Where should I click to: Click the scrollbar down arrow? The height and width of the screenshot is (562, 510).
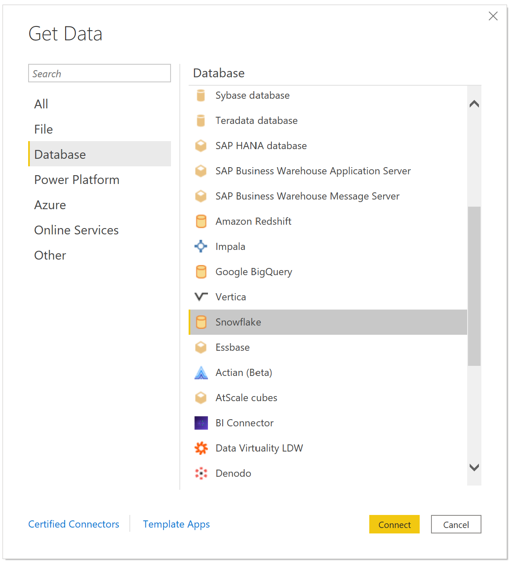(474, 467)
